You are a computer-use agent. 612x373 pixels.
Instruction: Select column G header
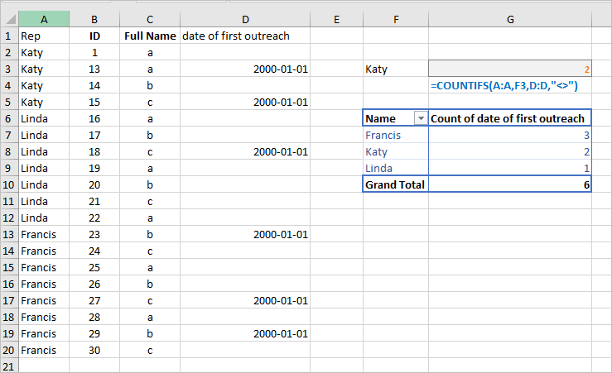[510, 19]
